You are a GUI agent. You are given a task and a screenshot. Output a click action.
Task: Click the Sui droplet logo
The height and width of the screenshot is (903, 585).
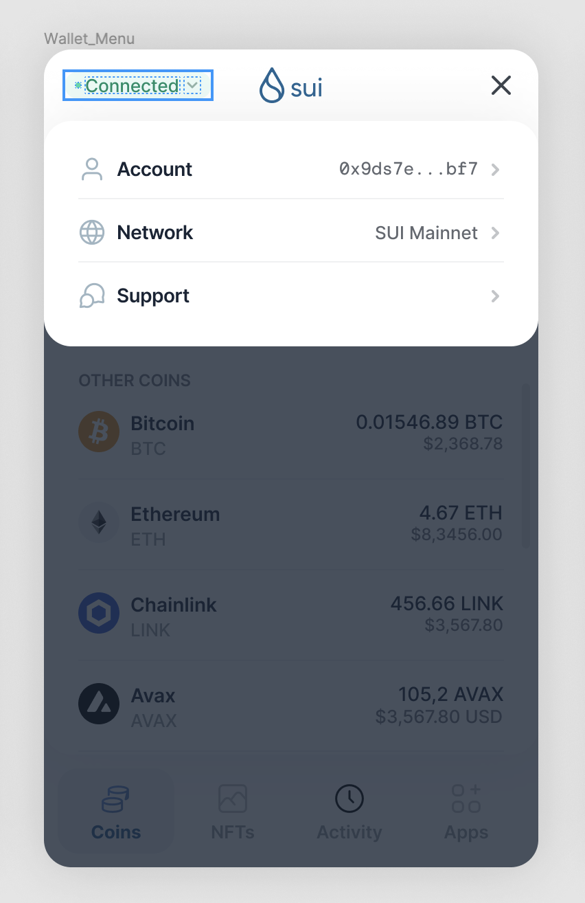point(271,85)
